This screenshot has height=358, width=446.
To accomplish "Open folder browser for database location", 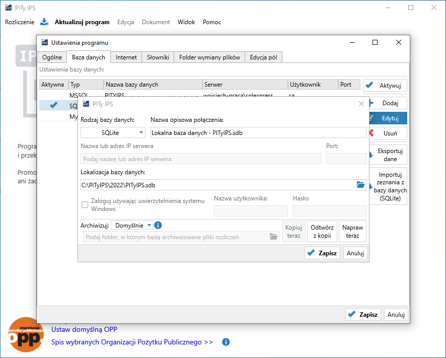I will [x=360, y=185].
